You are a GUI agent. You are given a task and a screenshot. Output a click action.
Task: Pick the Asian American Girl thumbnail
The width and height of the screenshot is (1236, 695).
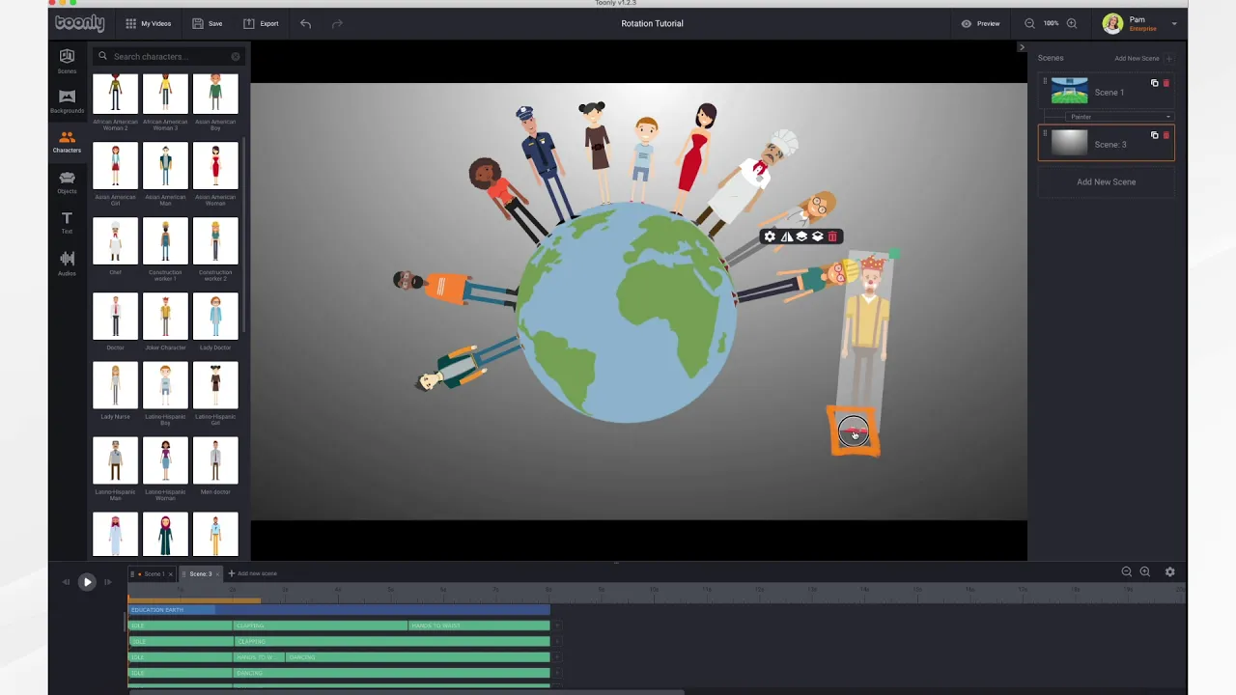(115, 165)
